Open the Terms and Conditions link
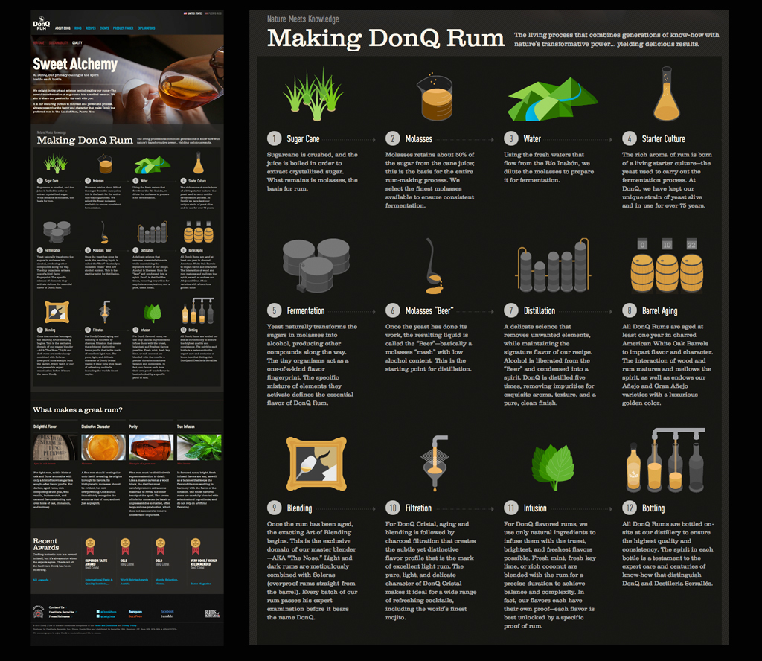Image resolution: width=762 pixels, height=661 pixels. (x=106, y=625)
